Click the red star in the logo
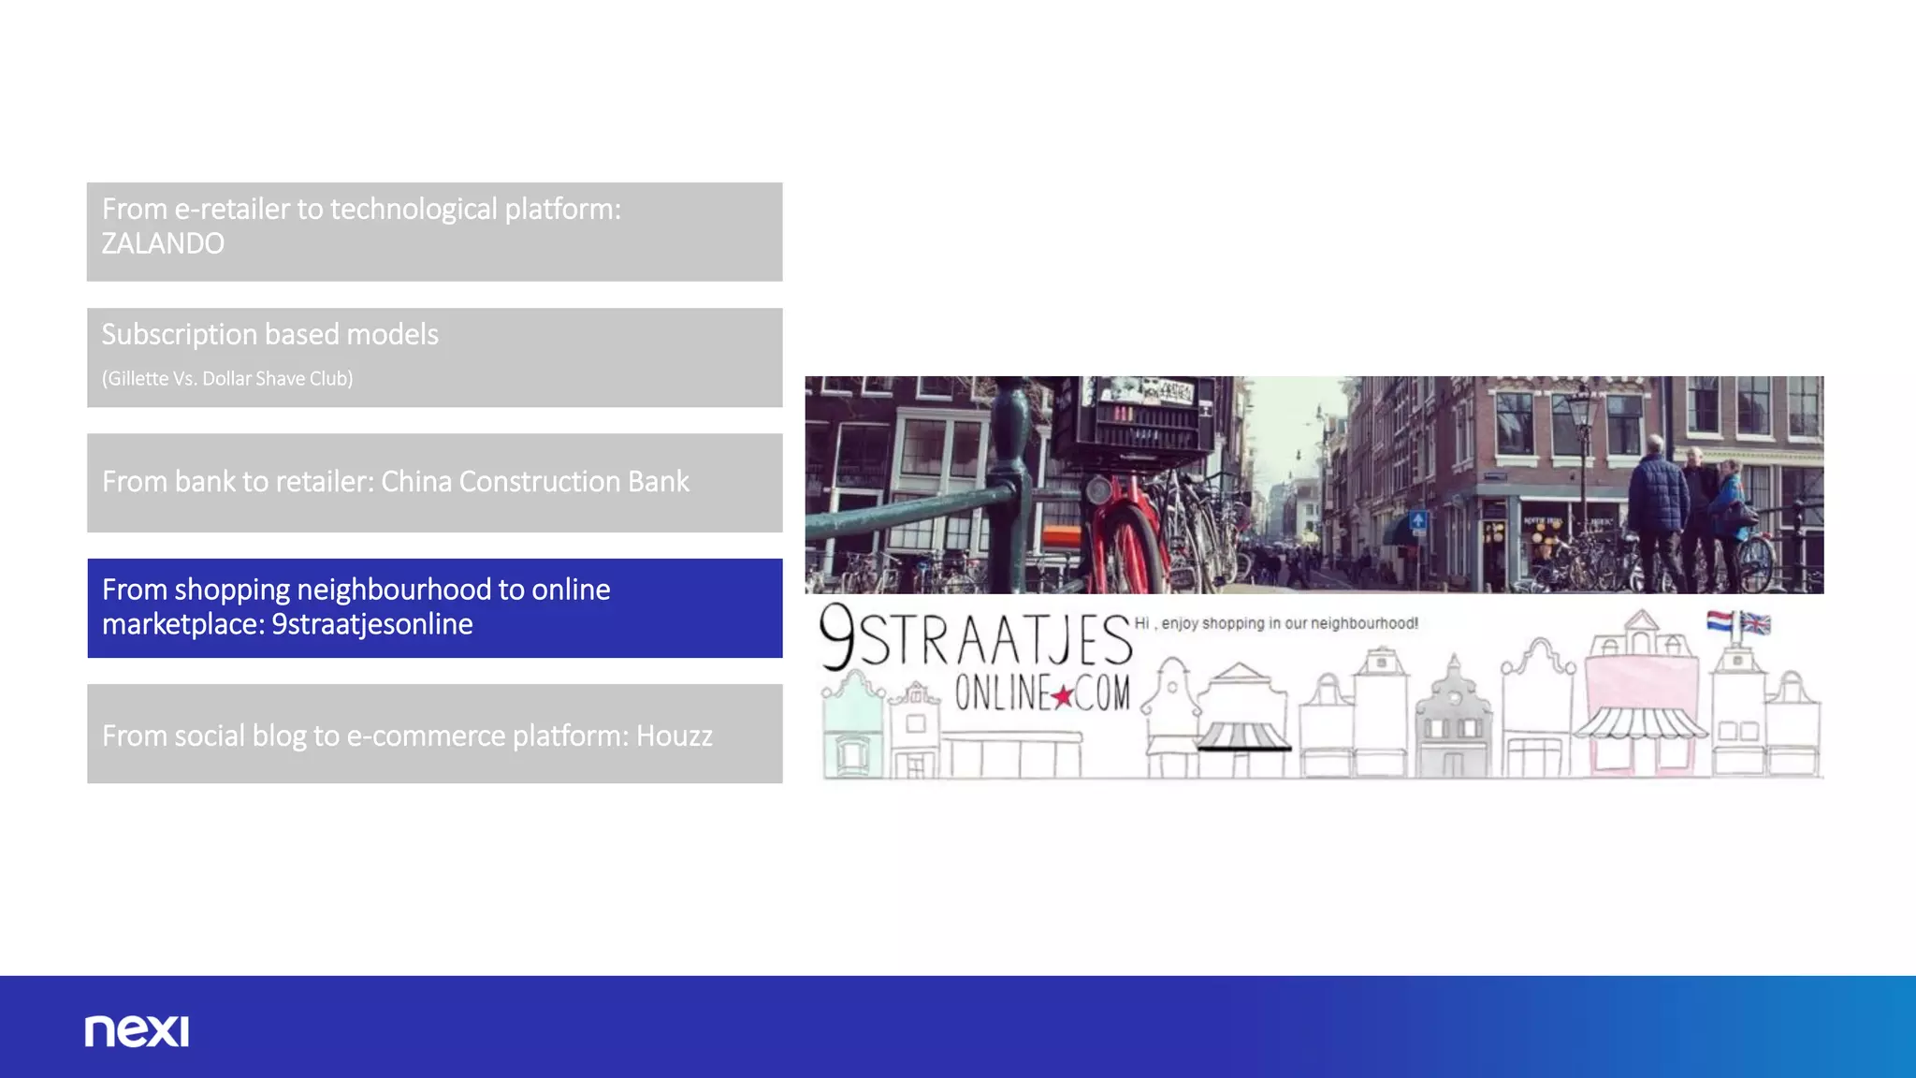Viewport: 1916px width, 1078px height. [1062, 696]
